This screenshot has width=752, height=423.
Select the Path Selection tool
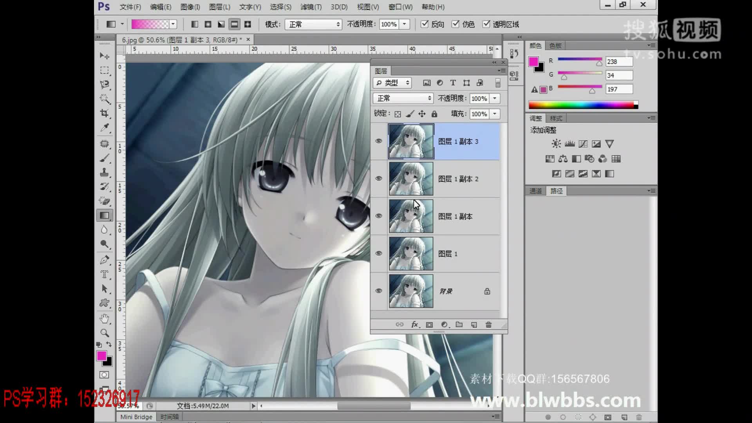104,289
